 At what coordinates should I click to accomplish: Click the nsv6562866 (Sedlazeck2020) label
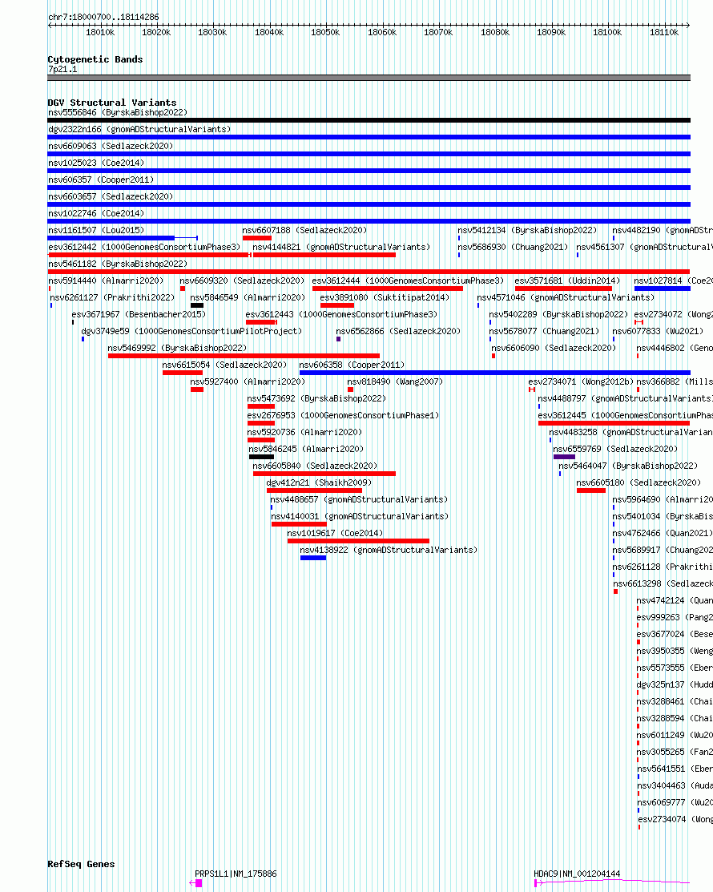coord(399,331)
